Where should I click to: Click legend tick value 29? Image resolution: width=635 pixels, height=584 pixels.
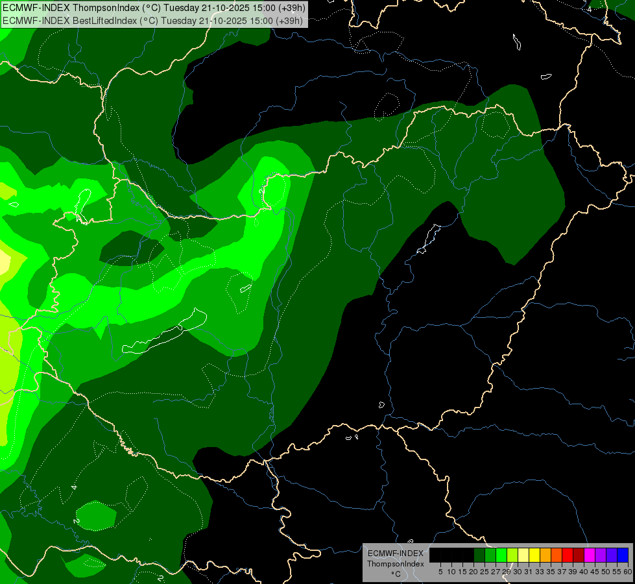click(x=507, y=572)
